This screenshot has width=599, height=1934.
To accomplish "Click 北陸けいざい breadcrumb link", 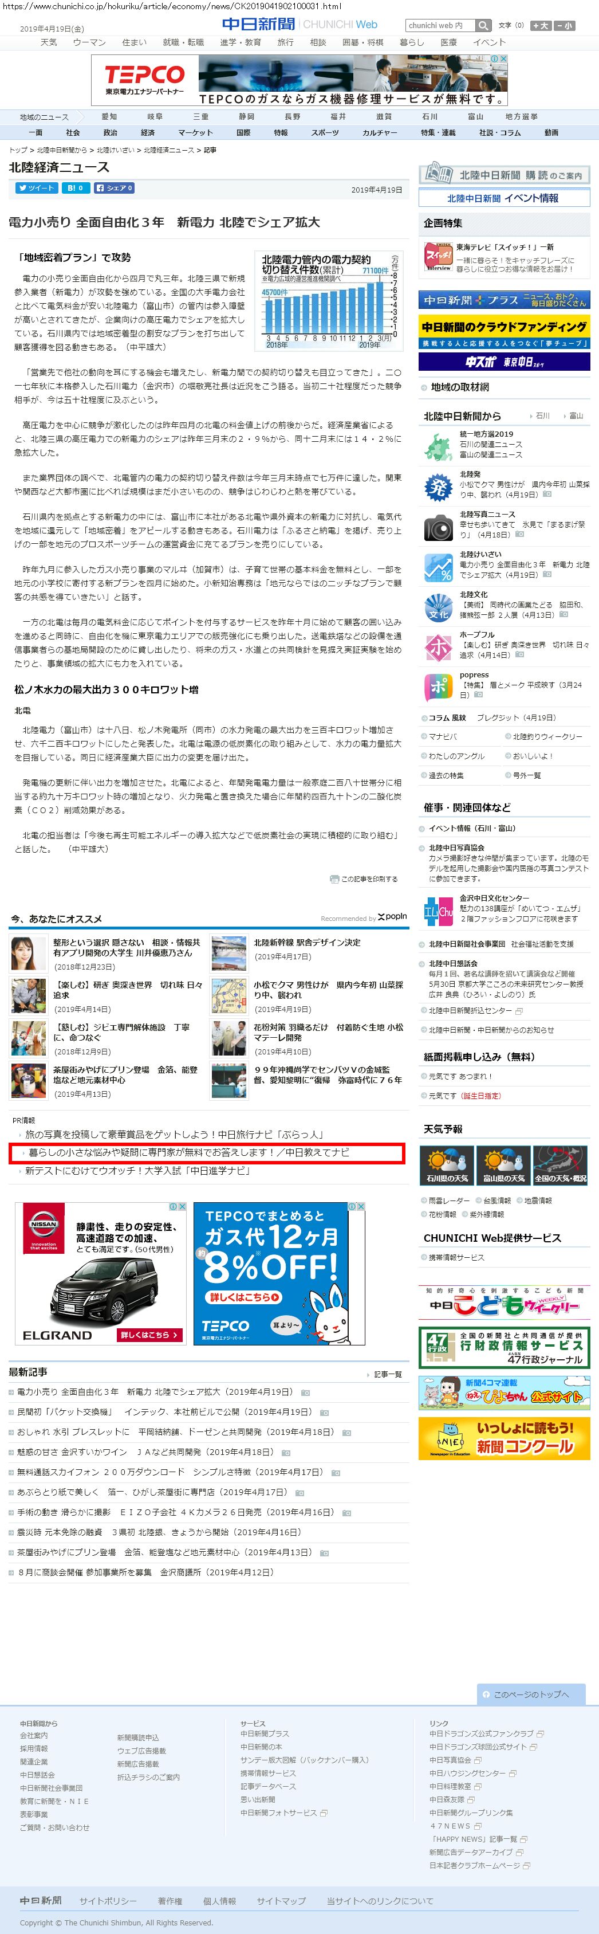I will [x=116, y=150].
